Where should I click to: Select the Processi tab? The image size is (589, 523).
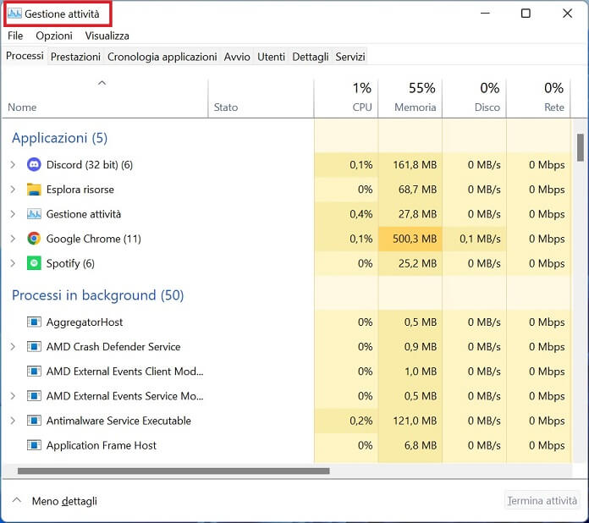point(25,56)
